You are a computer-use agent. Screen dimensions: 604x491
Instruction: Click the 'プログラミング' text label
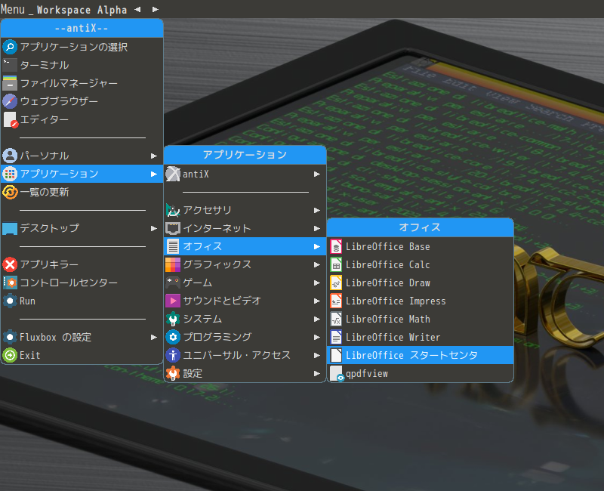point(217,337)
